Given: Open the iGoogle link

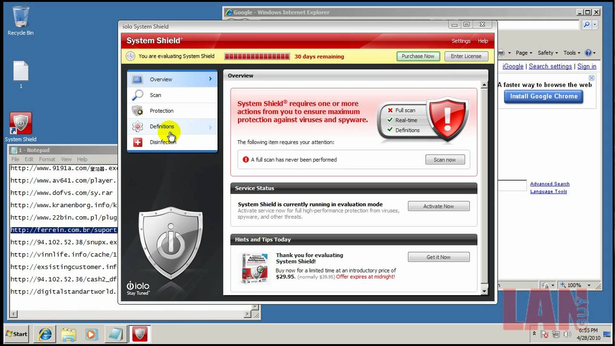Looking at the screenshot, I should point(513,66).
